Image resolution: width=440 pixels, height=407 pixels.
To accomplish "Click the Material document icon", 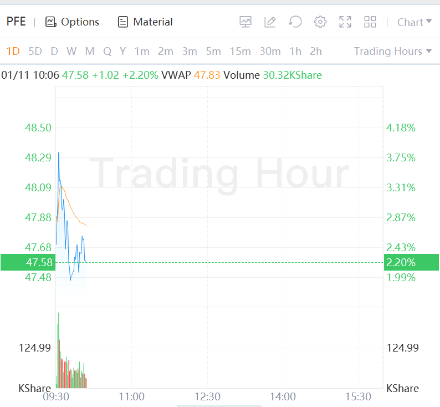I will pos(123,22).
